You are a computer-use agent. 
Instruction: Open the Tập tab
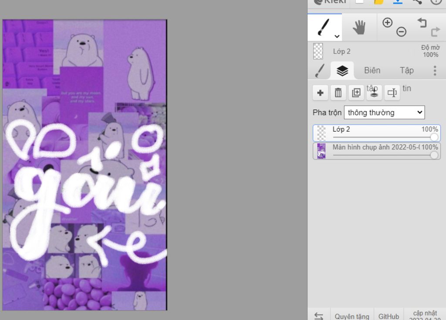pyautogui.click(x=407, y=70)
